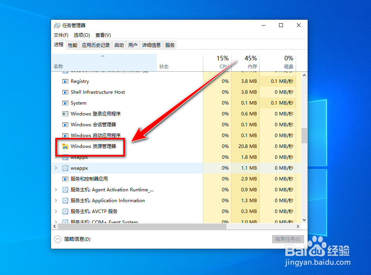Open the 文件(F) menu

pos(61,35)
